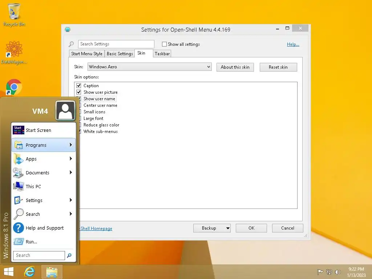The image size is (372, 279).
Task: Open the Skin dropdown showing Windows Aero
Action: click(149, 67)
